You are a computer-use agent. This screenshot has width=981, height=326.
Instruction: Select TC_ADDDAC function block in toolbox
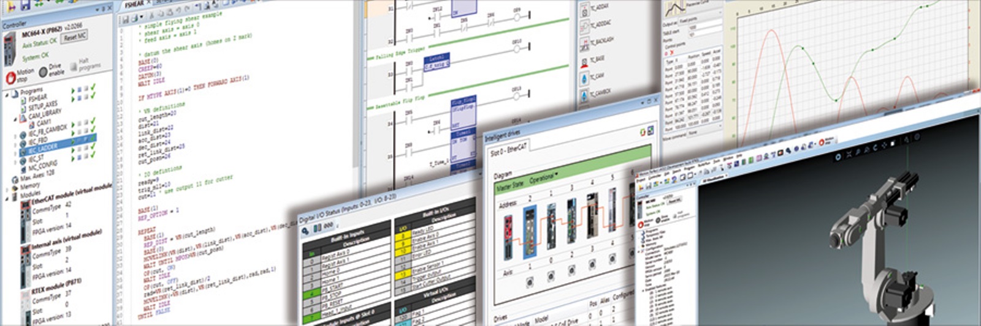[x=595, y=24]
